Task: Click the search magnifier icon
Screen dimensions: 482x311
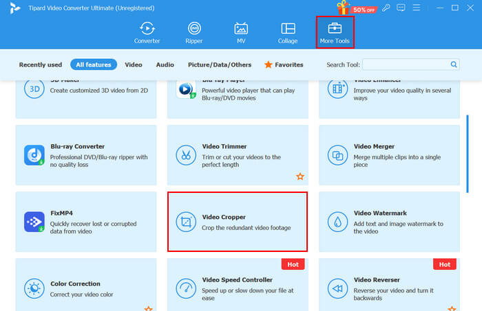Action: [453, 65]
